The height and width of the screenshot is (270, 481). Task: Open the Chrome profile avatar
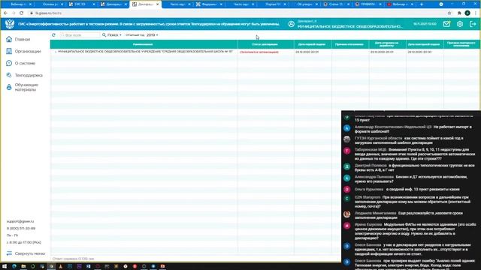467,13
